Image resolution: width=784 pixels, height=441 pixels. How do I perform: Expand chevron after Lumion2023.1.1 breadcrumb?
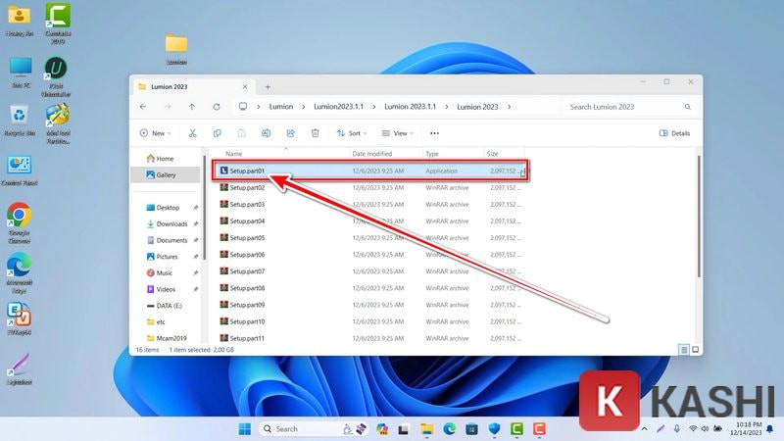pos(374,107)
